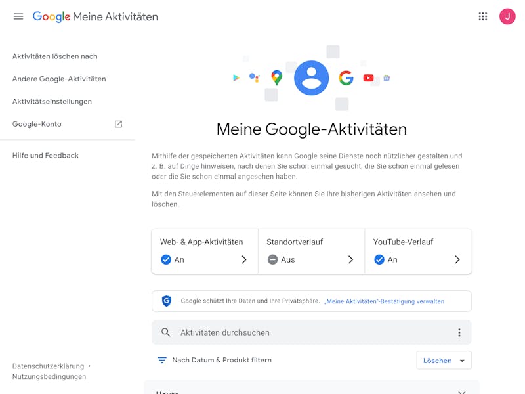525x394 pixels.
Task: Expand YouTube-Verlauf chevron
Action: coord(457,259)
